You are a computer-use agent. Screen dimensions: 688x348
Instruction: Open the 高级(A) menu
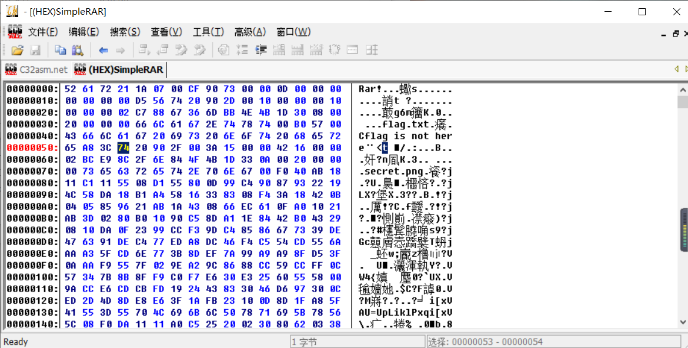pos(250,32)
